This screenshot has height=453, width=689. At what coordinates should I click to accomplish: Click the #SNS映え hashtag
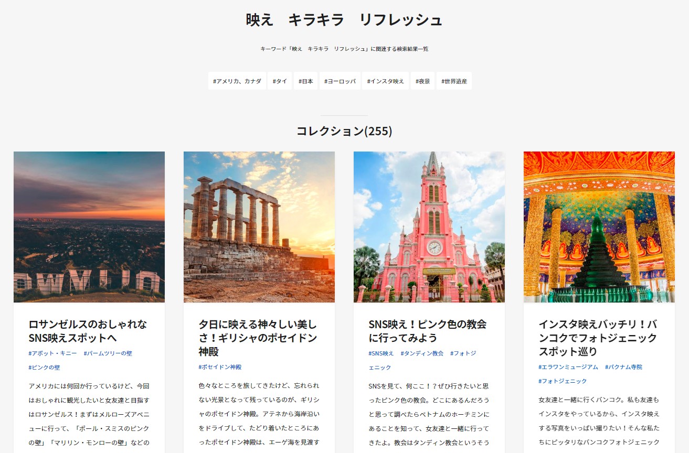(x=381, y=353)
